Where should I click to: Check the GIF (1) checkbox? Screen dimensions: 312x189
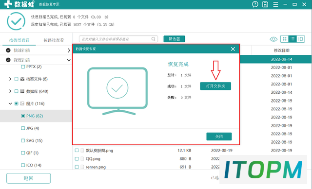(23, 153)
